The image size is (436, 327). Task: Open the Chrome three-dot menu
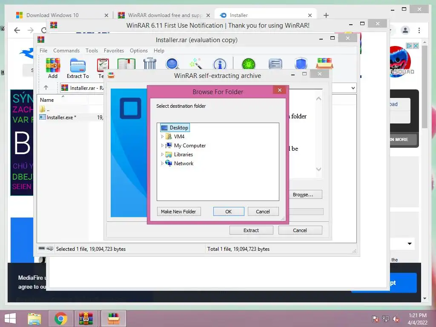[x=419, y=30]
